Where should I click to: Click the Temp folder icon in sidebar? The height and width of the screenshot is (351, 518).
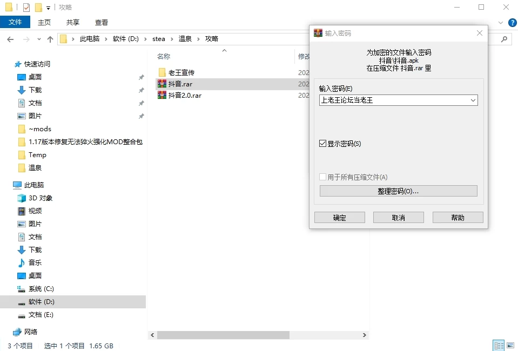pyautogui.click(x=22, y=155)
